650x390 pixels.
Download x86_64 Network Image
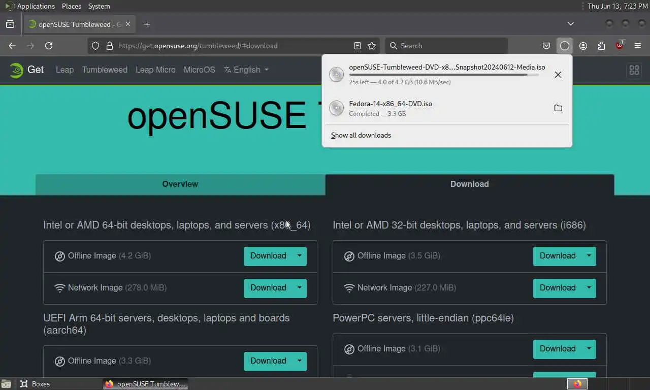[268, 288]
